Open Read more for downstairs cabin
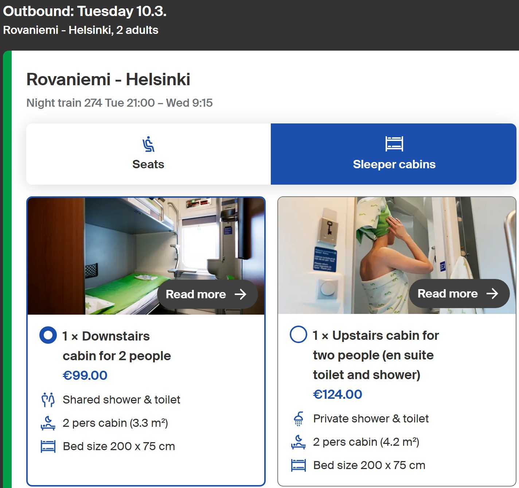 pyautogui.click(x=207, y=294)
